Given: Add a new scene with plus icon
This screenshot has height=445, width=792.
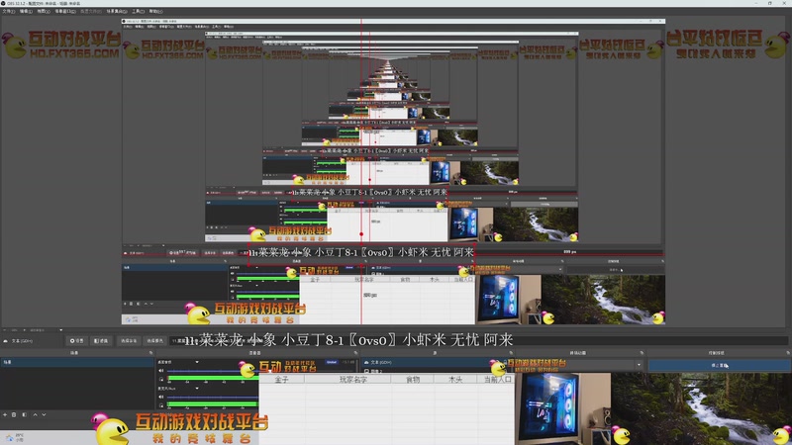Looking at the screenshot, I should (5, 414).
